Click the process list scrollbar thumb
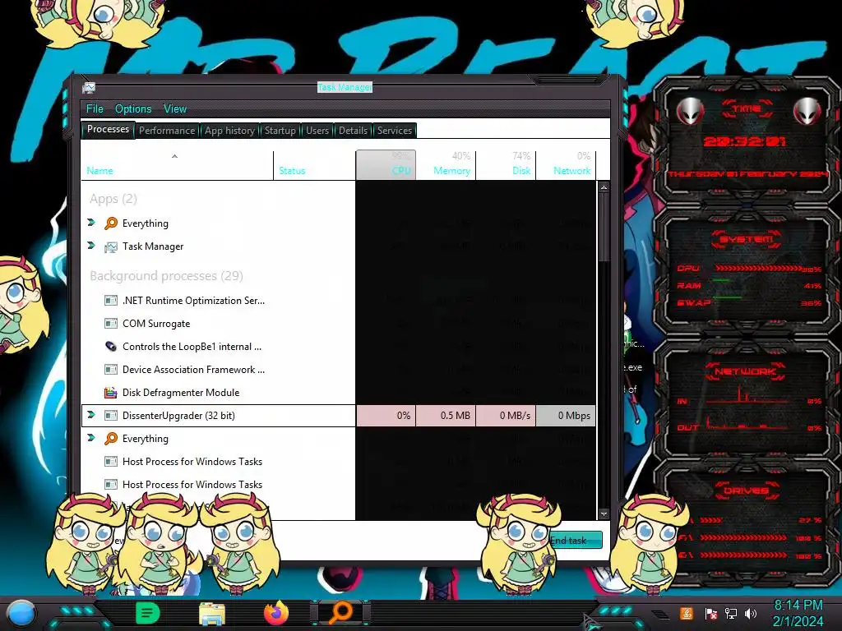Viewport: 842px width, 631px height. (x=604, y=227)
